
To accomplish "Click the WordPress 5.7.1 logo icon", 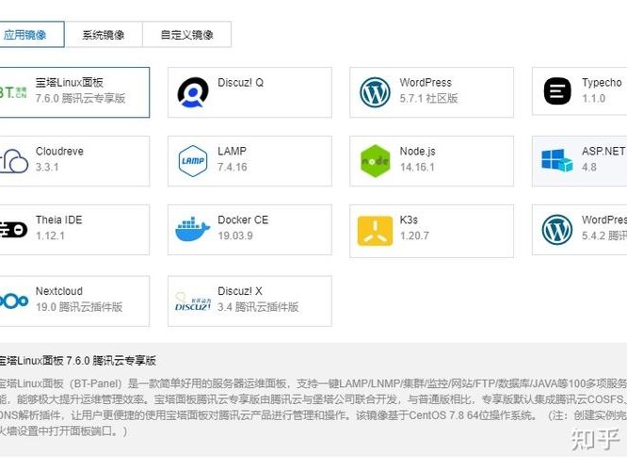I will click(x=375, y=92).
